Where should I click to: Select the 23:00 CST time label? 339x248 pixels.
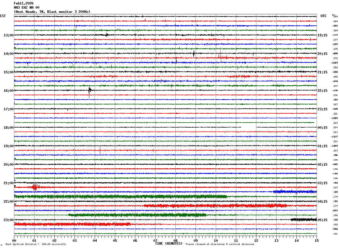(x=8, y=220)
